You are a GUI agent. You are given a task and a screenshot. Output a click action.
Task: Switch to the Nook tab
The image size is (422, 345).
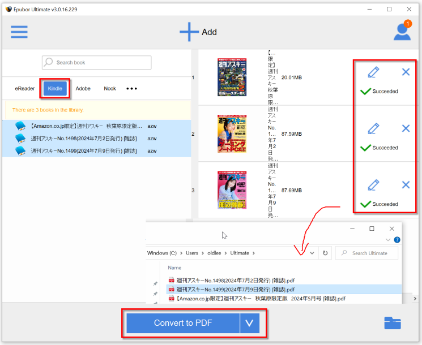(x=110, y=88)
